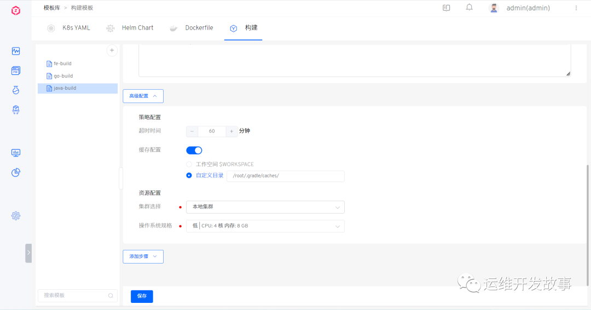The width and height of the screenshot is (591, 310).
Task: Switch to the Dockerfile tab
Action: click(191, 28)
